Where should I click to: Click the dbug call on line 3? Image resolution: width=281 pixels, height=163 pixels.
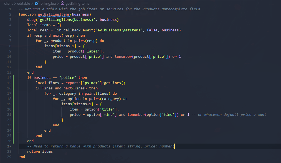31,19
